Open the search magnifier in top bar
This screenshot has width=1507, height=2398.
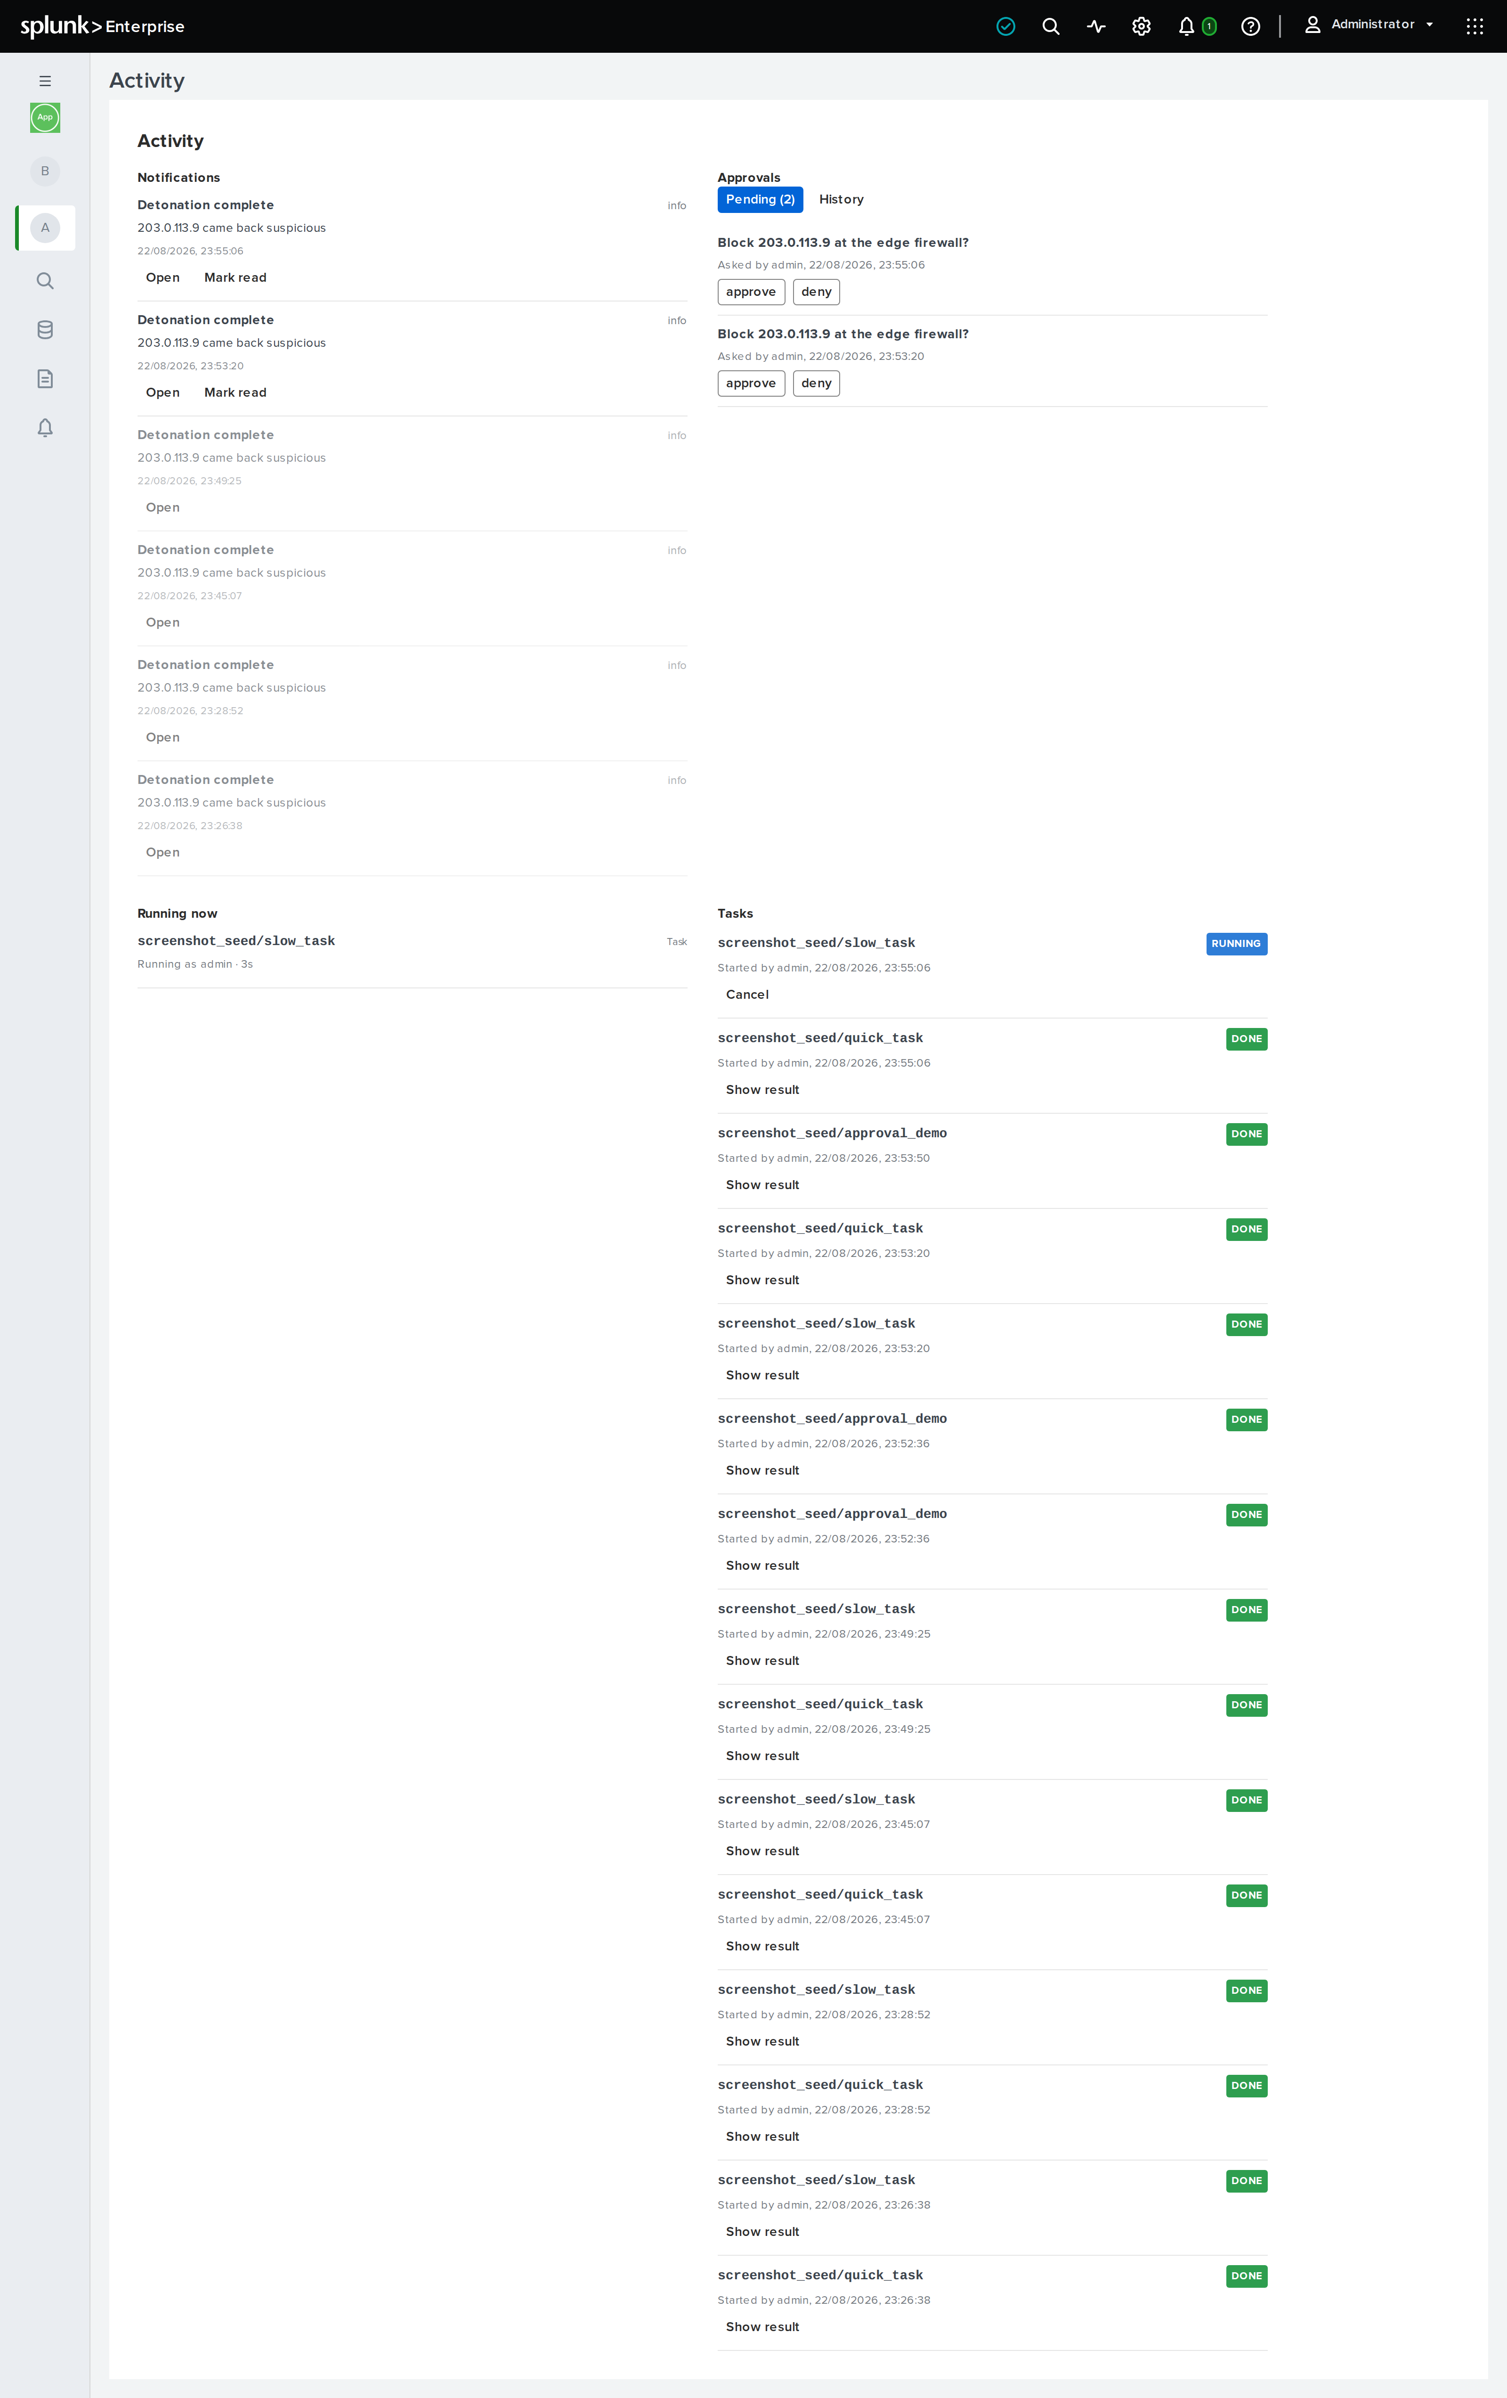pyautogui.click(x=1050, y=27)
